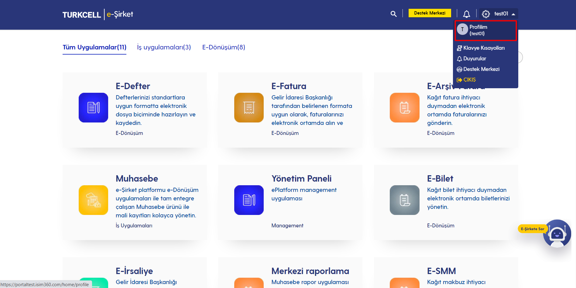Click the keyboard shortcuts icon in menu

[459, 48]
